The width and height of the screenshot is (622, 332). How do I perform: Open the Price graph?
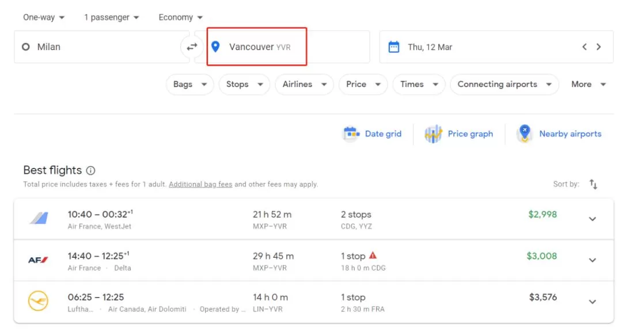(x=458, y=134)
